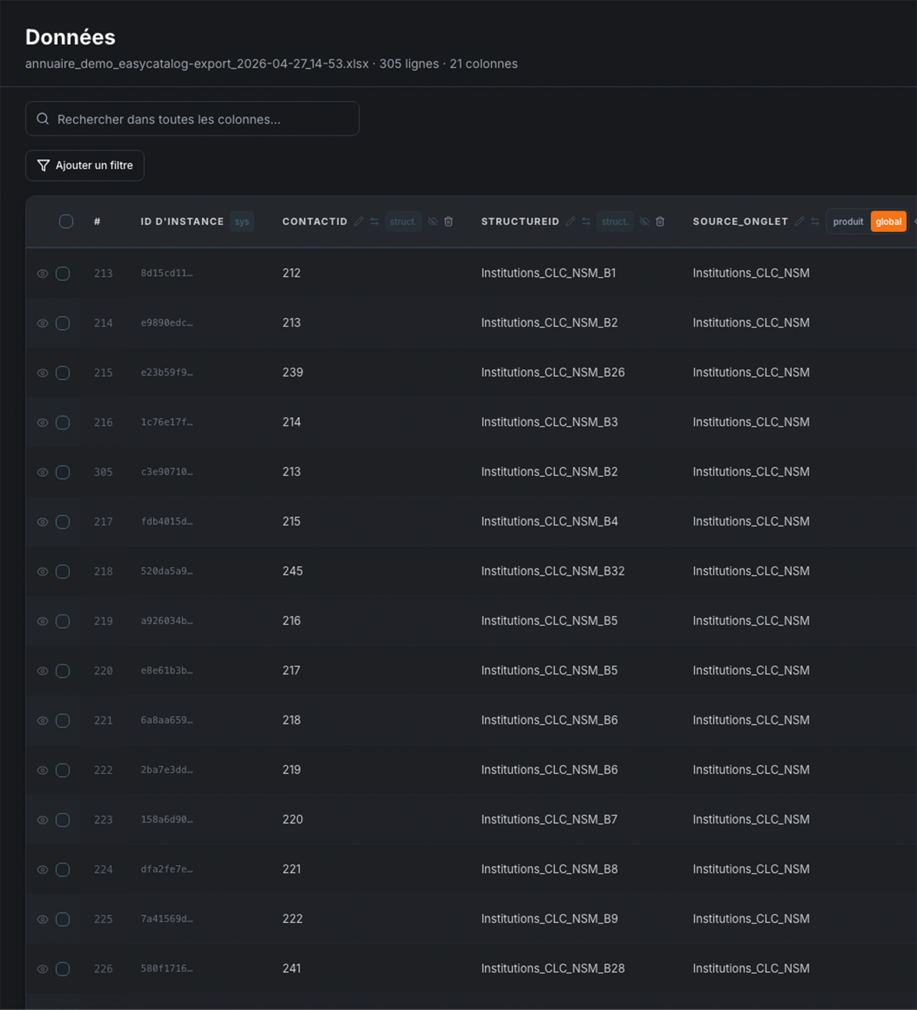Click the eye icon of row 218
917x1010 pixels.
coord(42,571)
